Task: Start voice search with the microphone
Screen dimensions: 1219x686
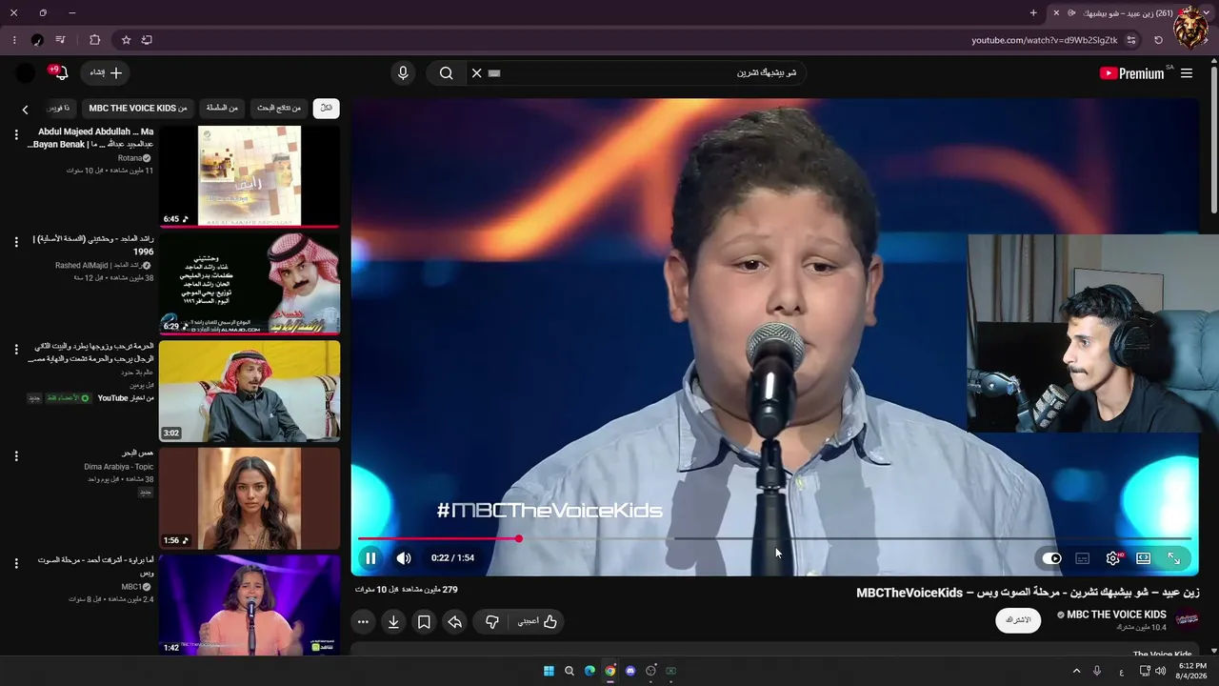Action: click(x=403, y=73)
